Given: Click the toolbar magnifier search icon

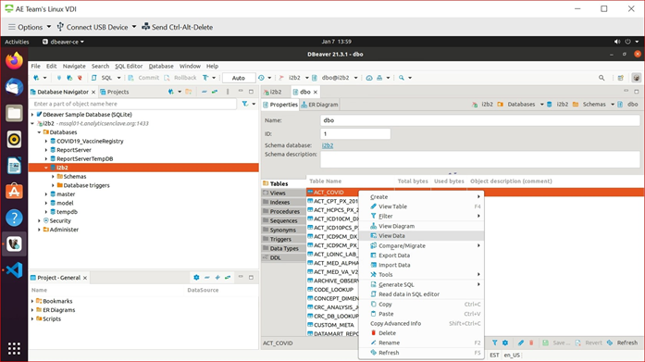Looking at the screenshot, I should 402,78.
